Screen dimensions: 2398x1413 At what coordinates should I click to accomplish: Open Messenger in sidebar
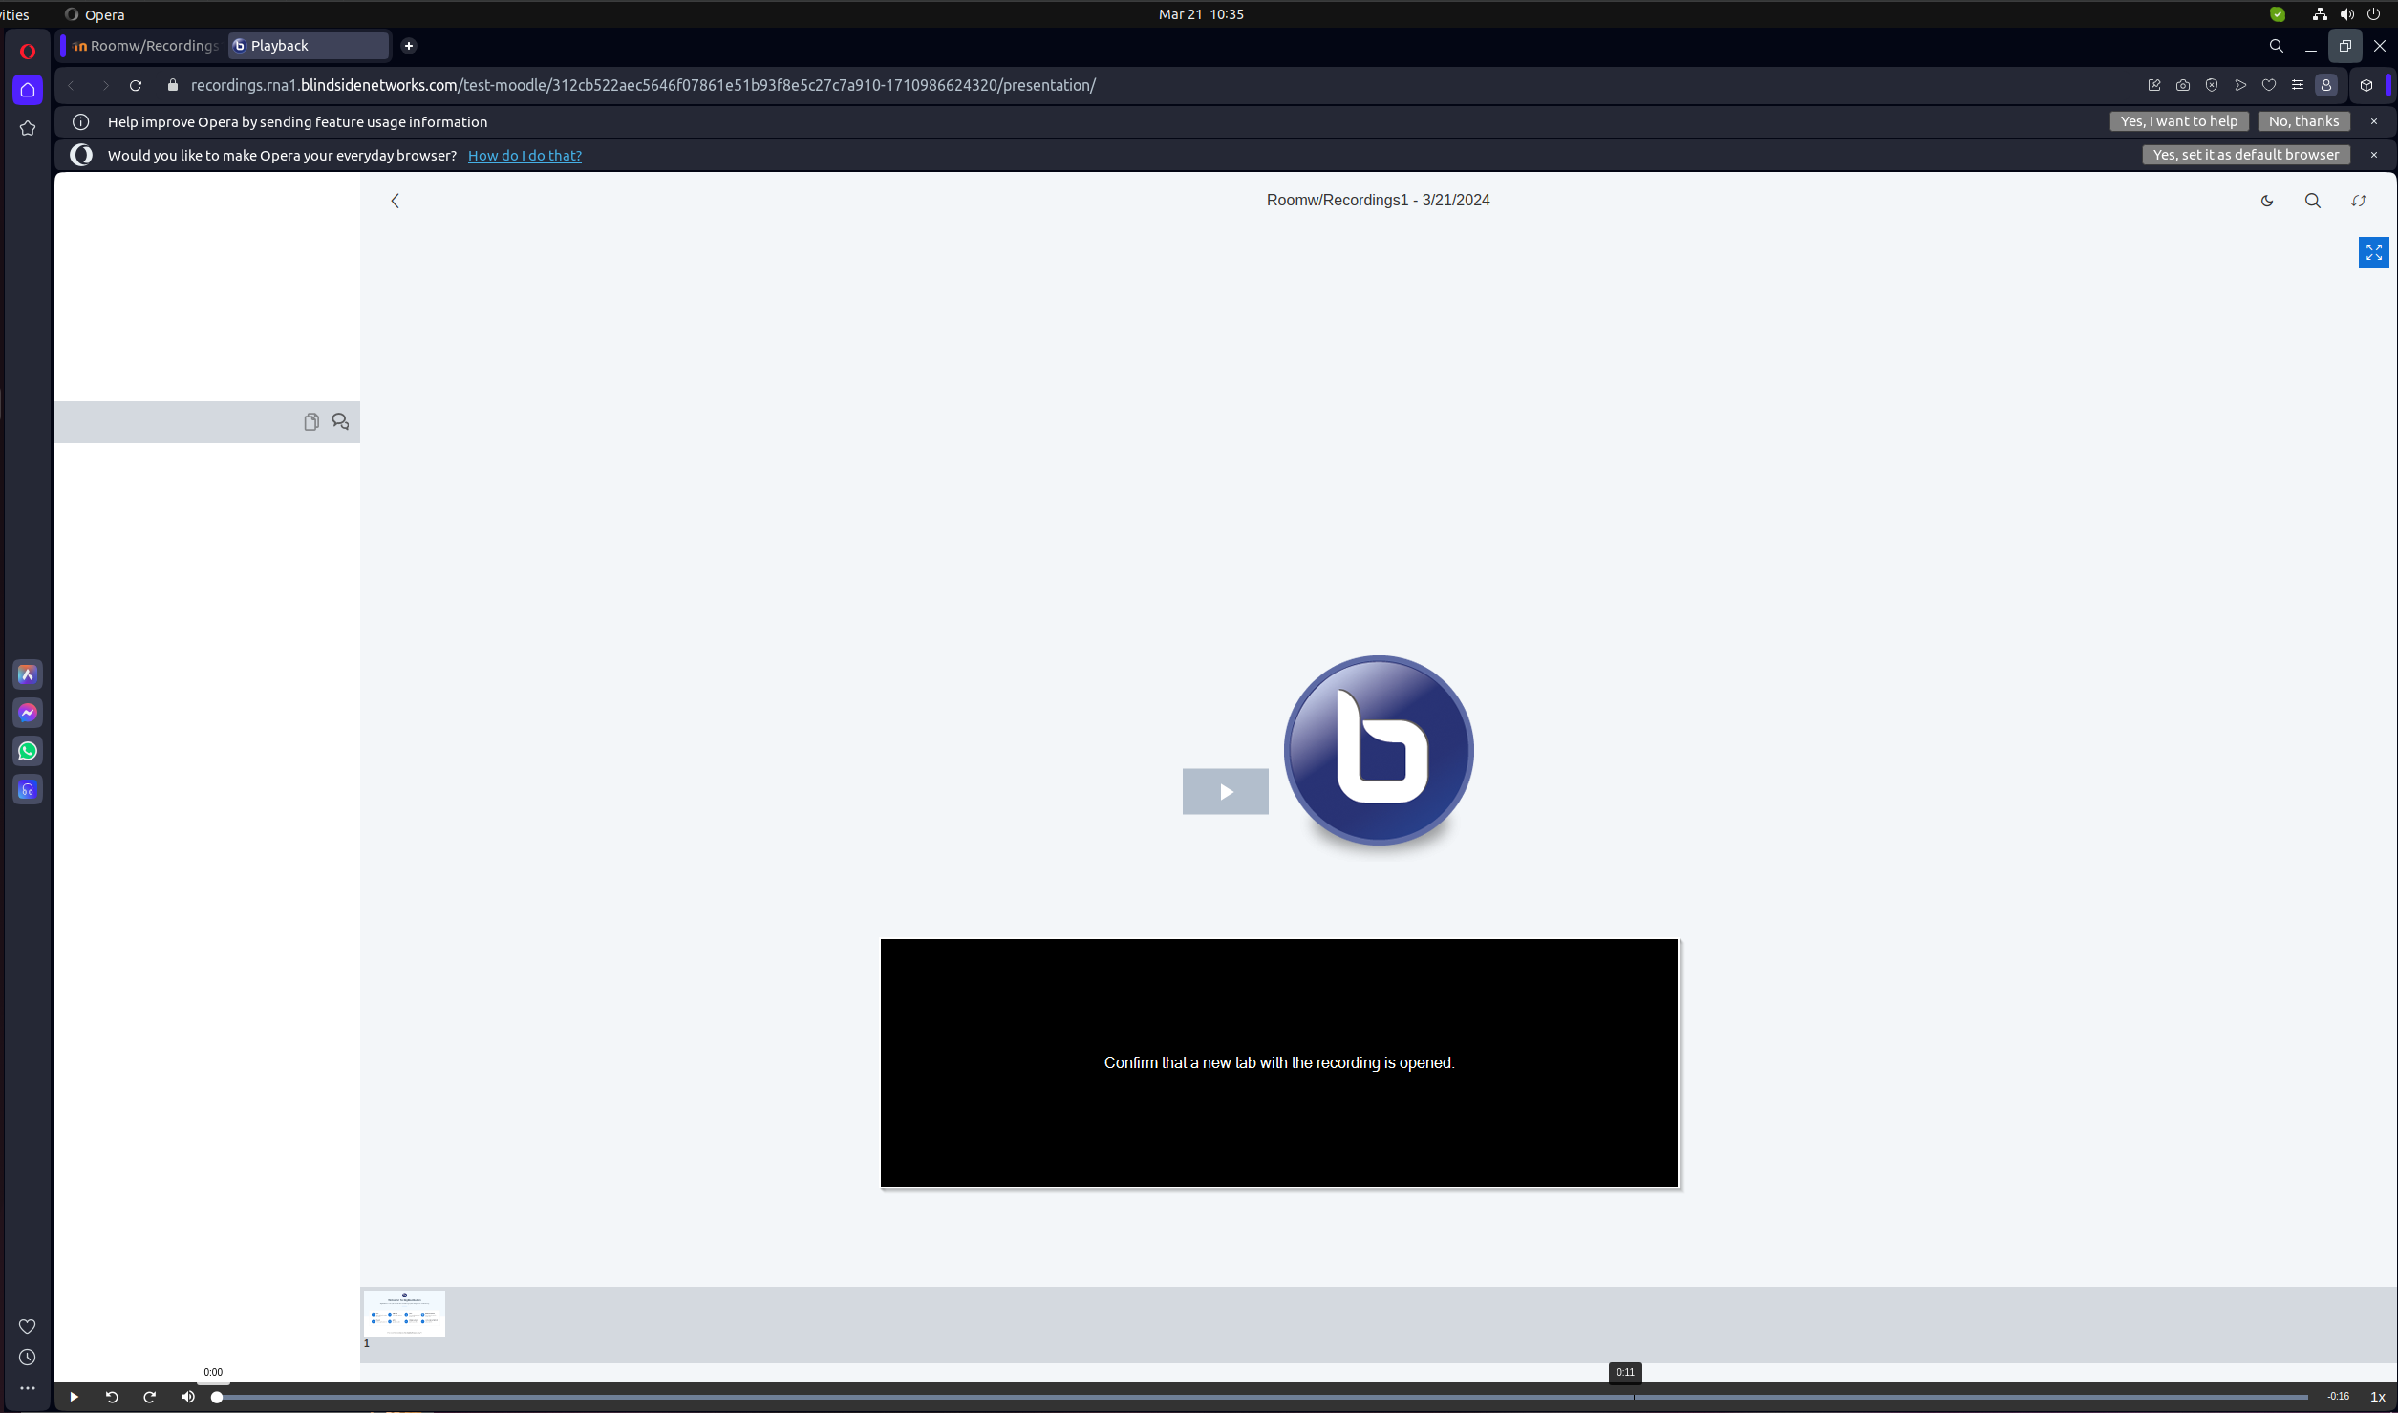pos(28,713)
